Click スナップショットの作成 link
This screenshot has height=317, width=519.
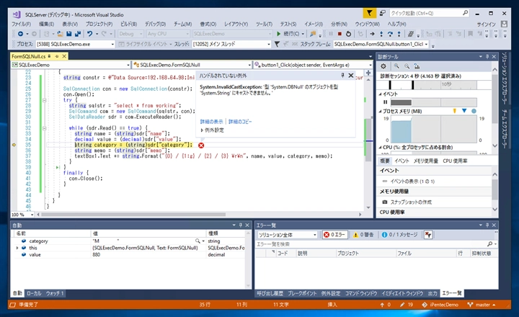click(411, 202)
